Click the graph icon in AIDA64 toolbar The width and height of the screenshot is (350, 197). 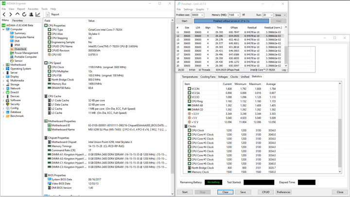(x=38, y=15)
